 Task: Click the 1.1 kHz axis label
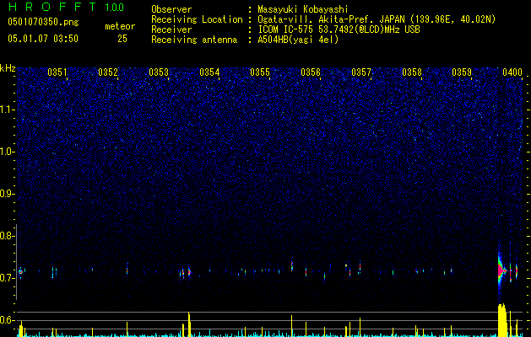[8, 110]
